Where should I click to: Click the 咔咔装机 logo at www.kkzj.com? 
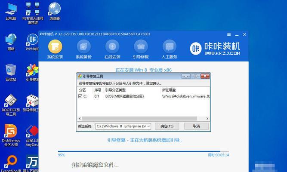pos(215,49)
